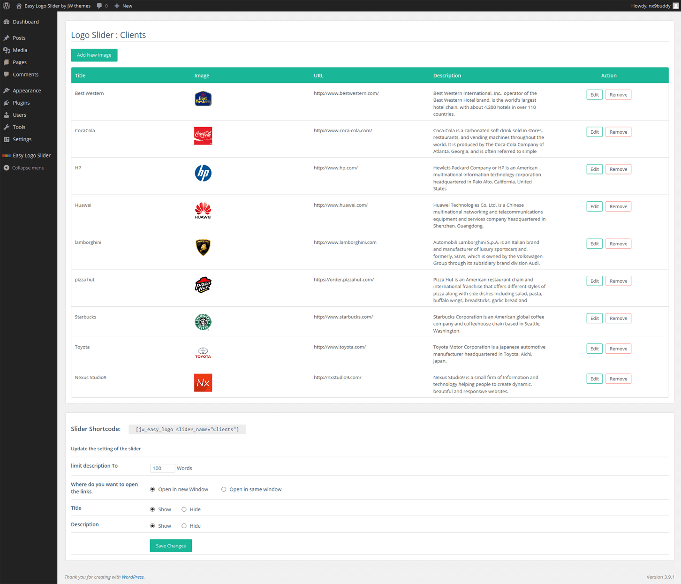This screenshot has width=681, height=584.
Task: Click the Title column header
Action: pos(80,76)
